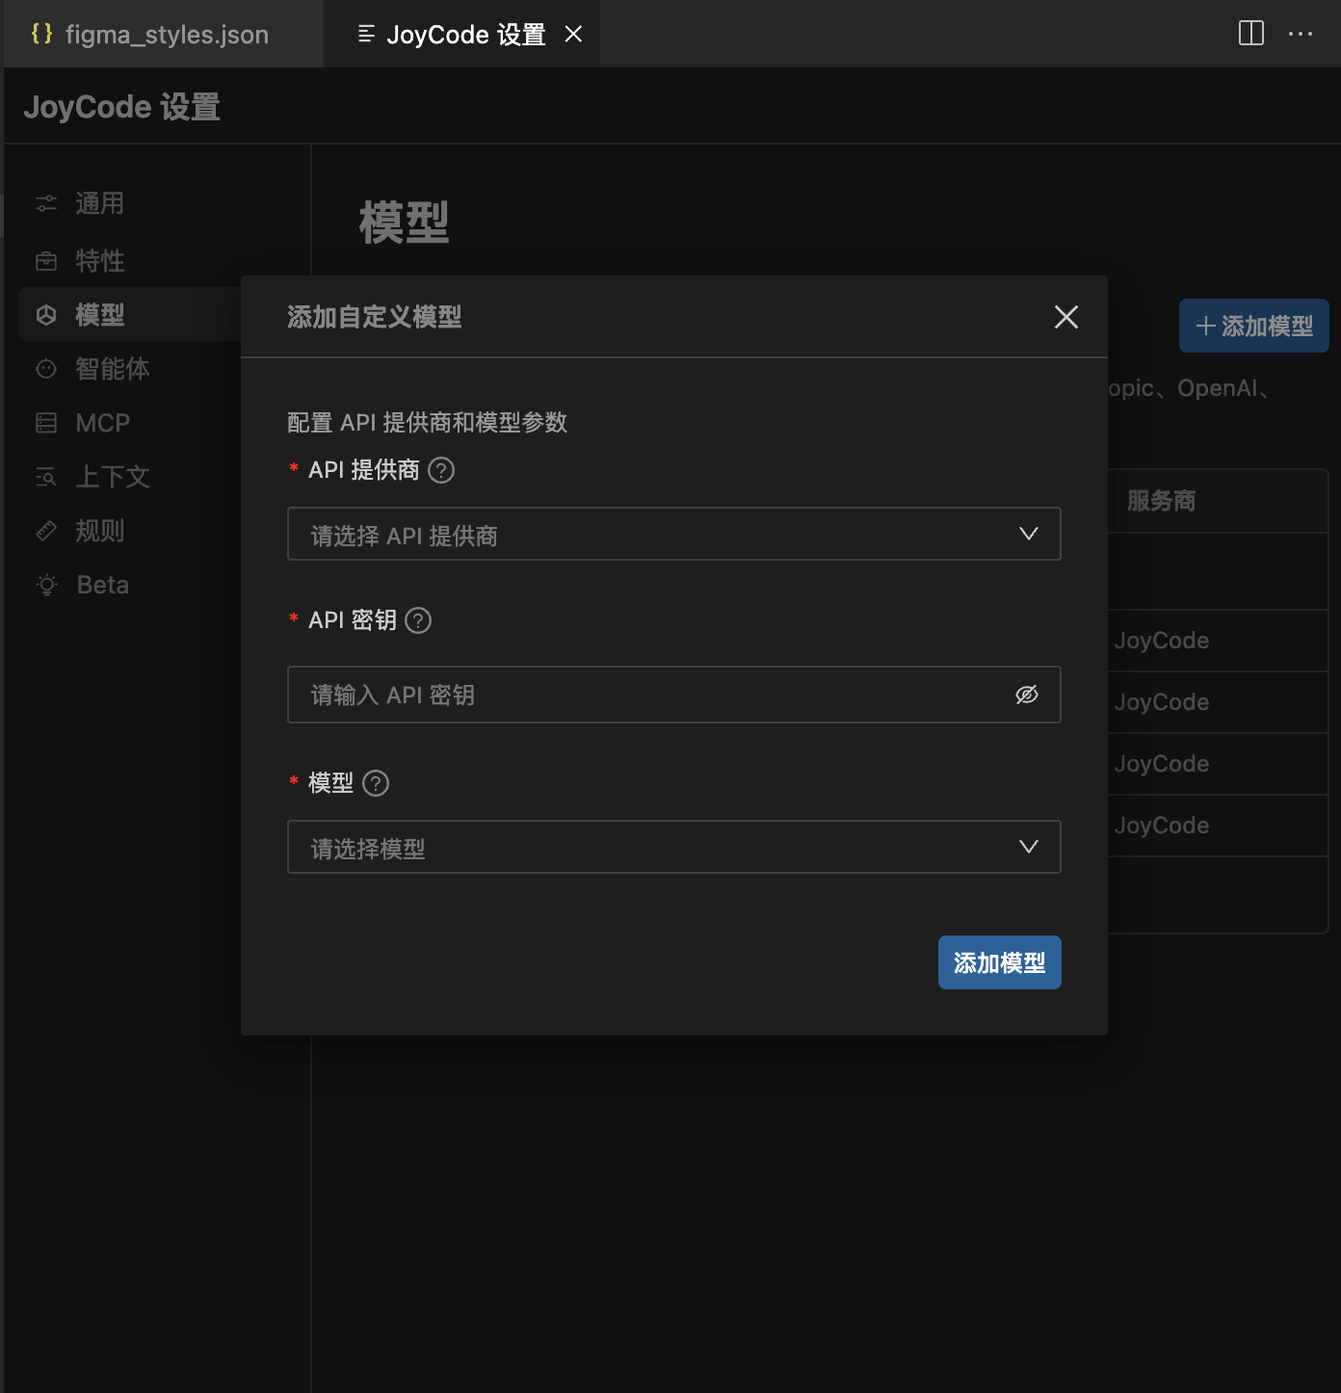
Task: Click the blue 添加模型 button in dialog
Action: click(x=1000, y=962)
